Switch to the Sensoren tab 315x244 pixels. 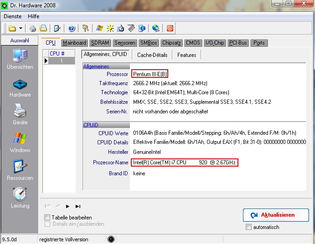[x=125, y=43]
